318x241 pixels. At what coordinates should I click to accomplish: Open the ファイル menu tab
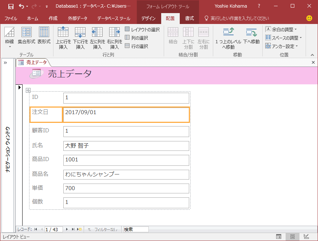pyautogui.click(x=11, y=19)
